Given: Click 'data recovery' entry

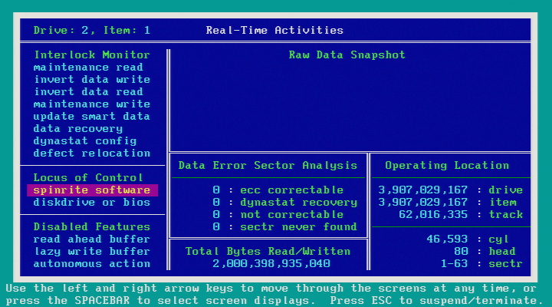Looking at the screenshot, I should 78,129.
